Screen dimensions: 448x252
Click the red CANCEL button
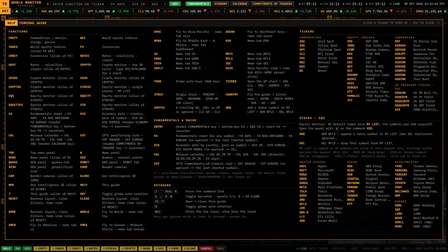tap(206, 248)
